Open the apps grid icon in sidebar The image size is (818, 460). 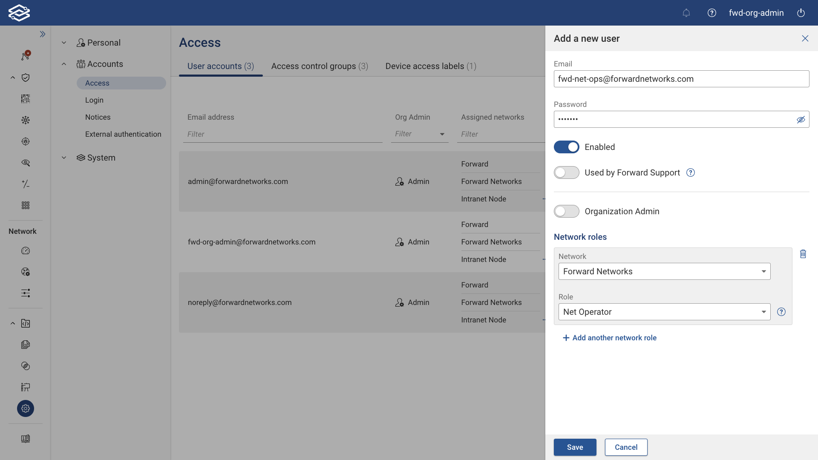click(x=26, y=205)
